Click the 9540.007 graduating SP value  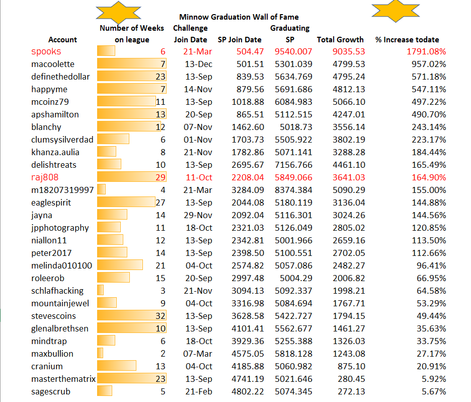pyautogui.click(x=293, y=51)
